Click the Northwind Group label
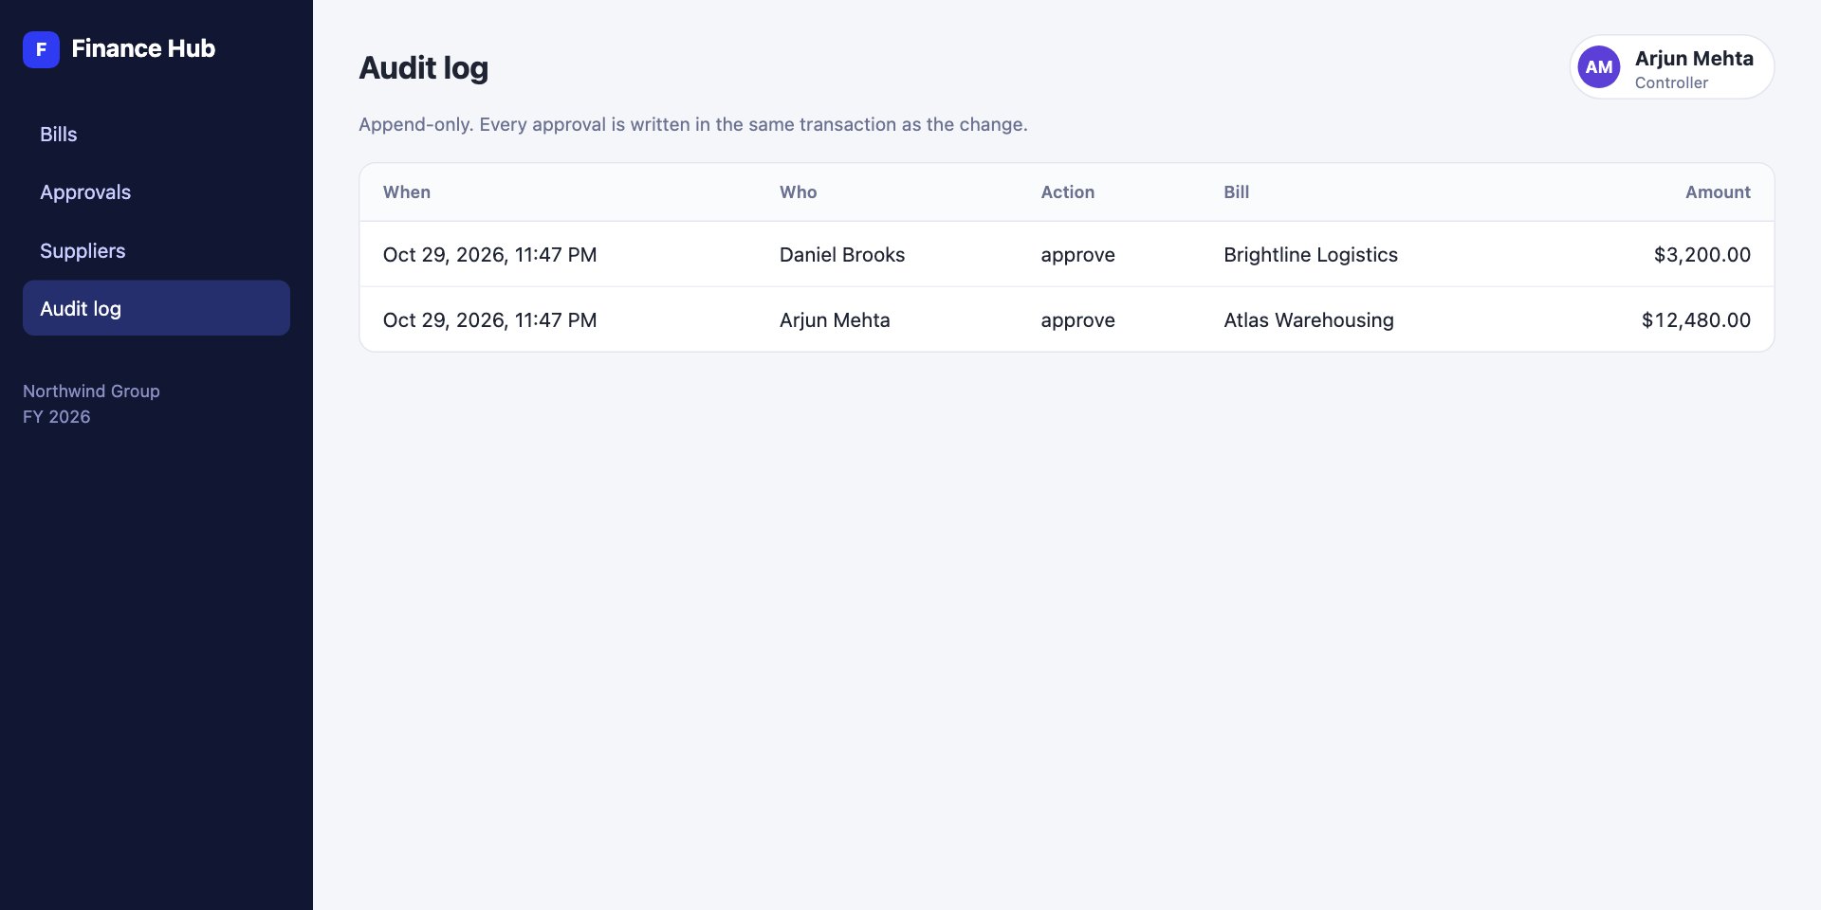1821x910 pixels. [x=91, y=391]
